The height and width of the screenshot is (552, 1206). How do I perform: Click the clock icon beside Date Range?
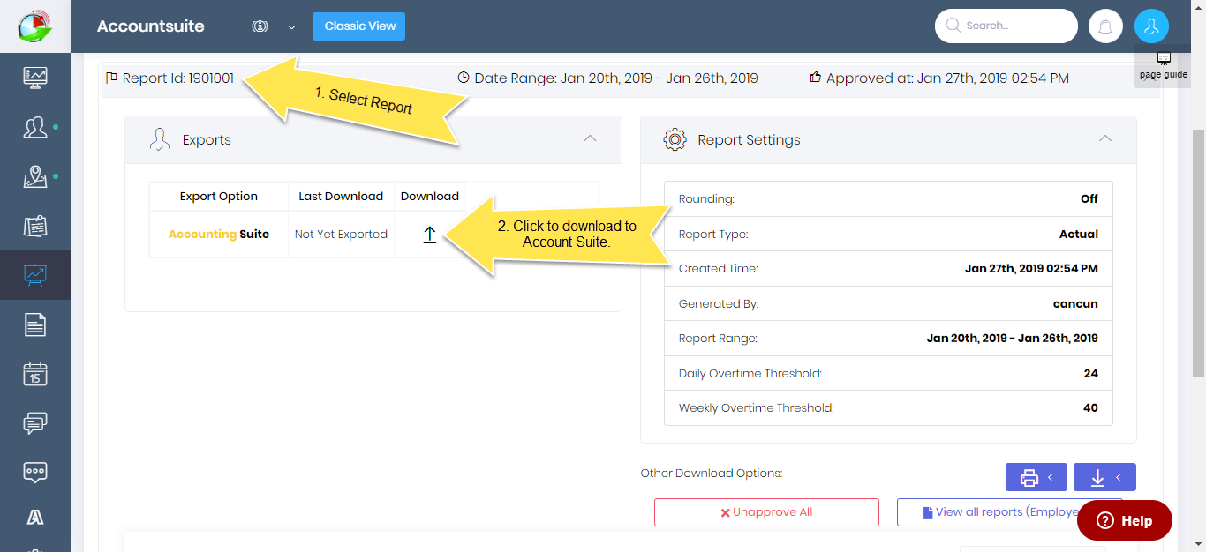[464, 78]
